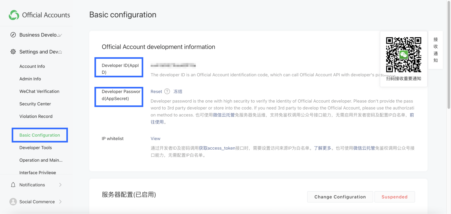This screenshot has height=214, width=451.
Task: Click the 了解更多 link
Action: (323, 148)
